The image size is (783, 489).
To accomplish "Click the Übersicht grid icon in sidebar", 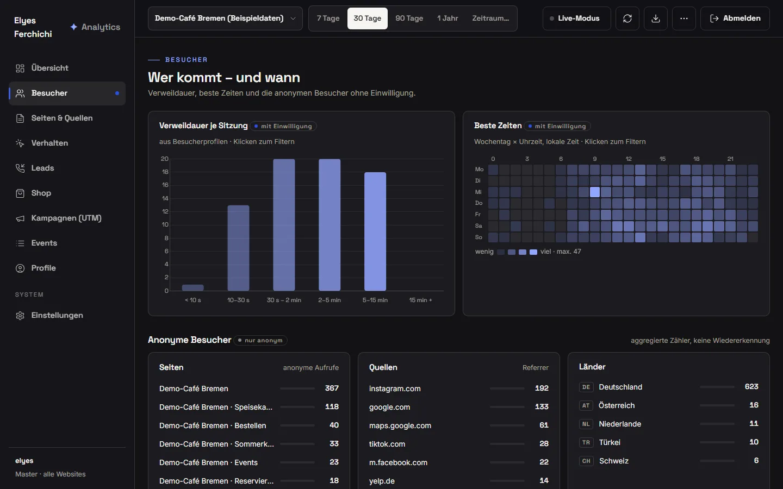I will click(x=20, y=68).
